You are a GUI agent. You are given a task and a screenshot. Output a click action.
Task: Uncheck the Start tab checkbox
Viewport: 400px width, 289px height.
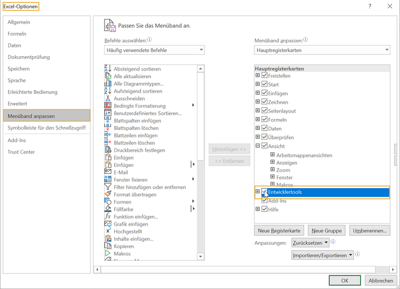point(265,84)
